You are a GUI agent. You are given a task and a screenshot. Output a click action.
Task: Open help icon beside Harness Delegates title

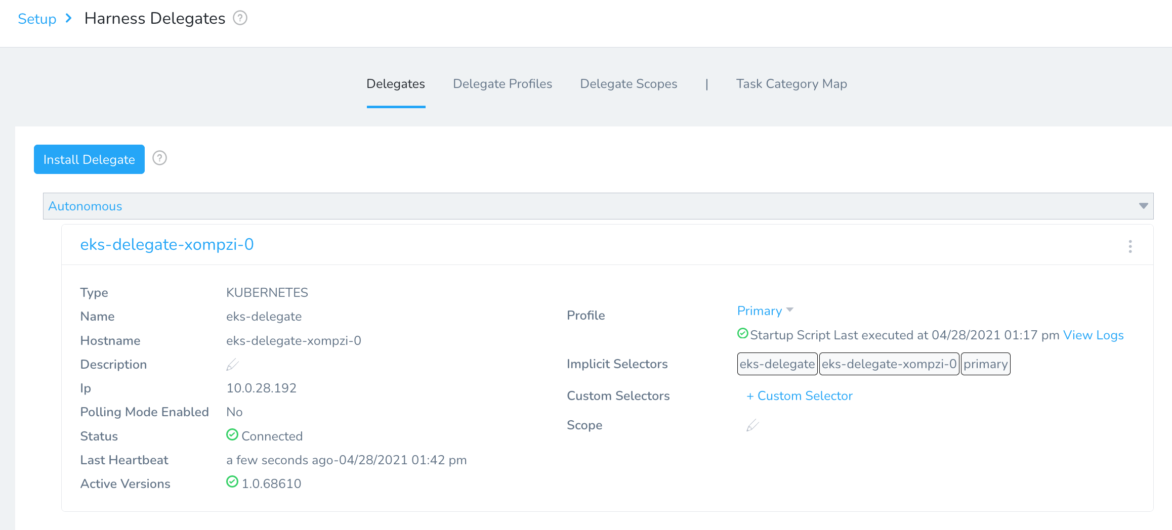point(240,18)
